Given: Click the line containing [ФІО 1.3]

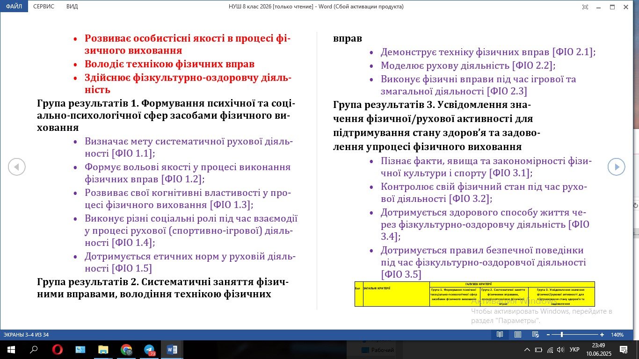Looking at the screenshot, I should [169, 205].
